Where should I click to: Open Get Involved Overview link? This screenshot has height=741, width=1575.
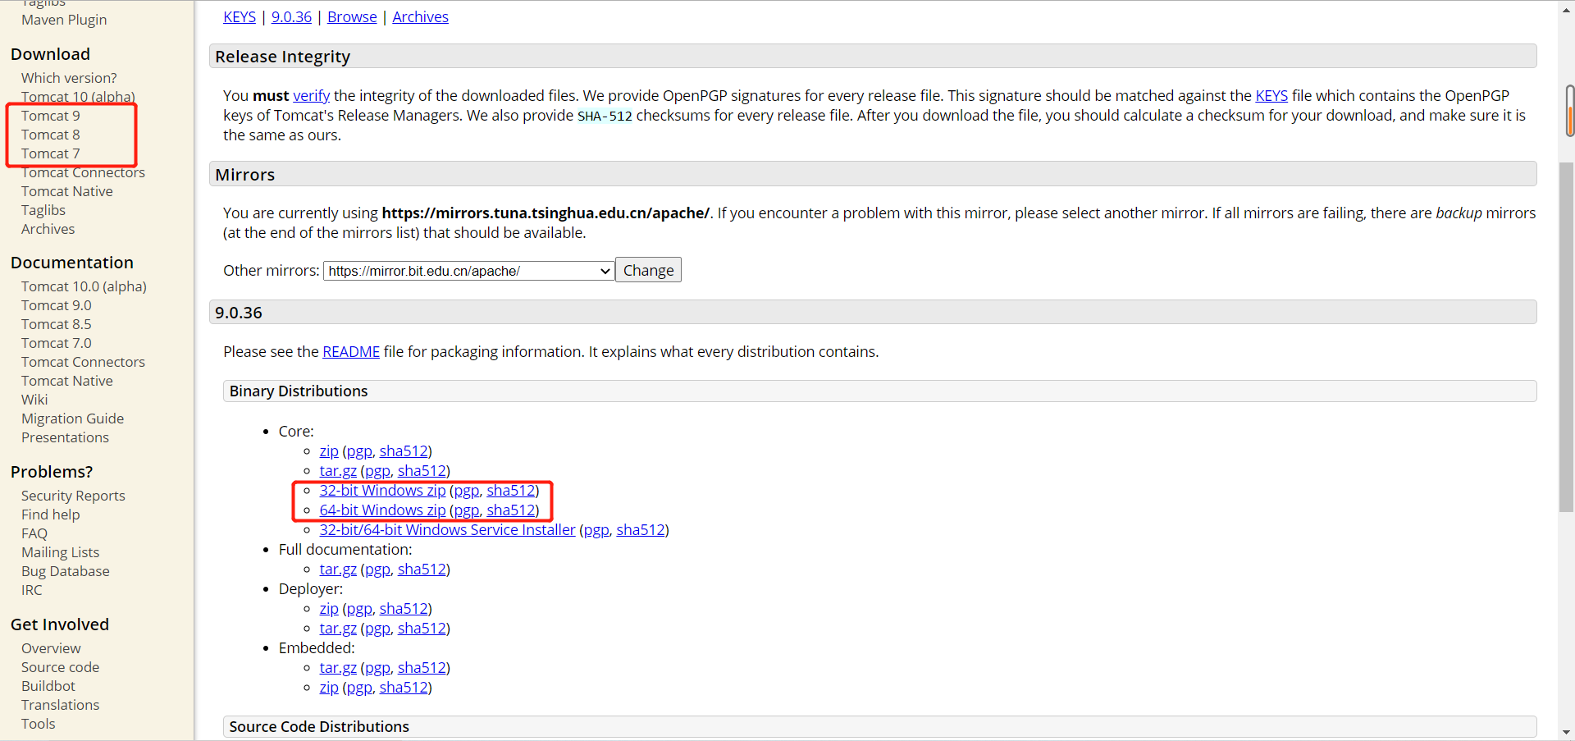pyautogui.click(x=51, y=648)
